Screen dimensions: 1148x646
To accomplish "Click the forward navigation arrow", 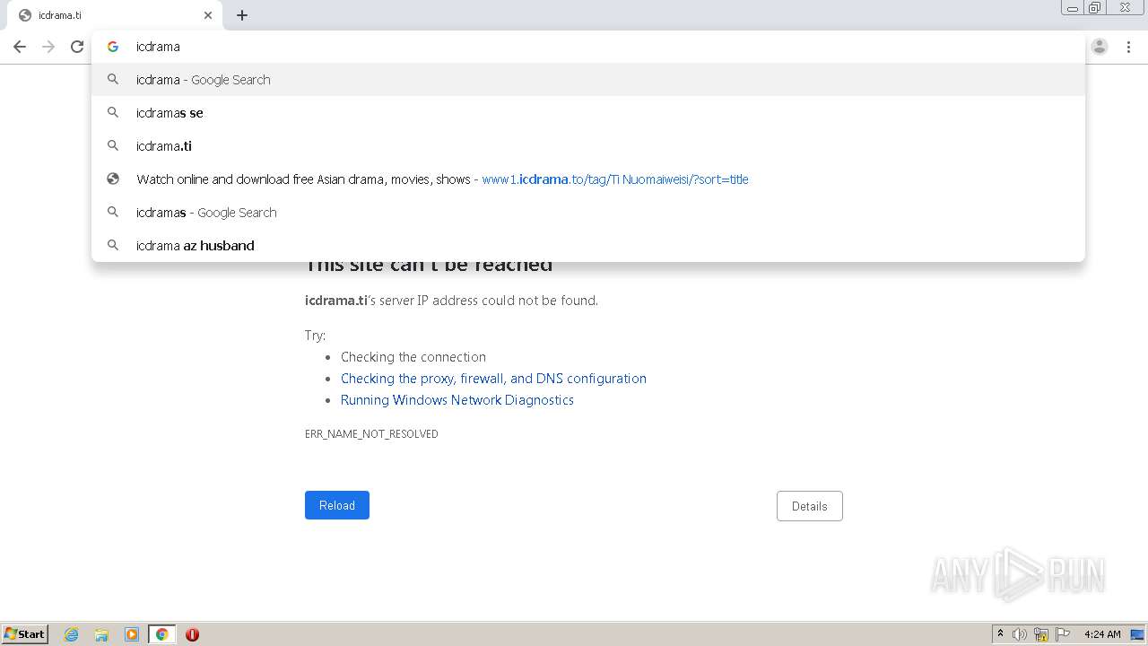I will (x=48, y=47).
